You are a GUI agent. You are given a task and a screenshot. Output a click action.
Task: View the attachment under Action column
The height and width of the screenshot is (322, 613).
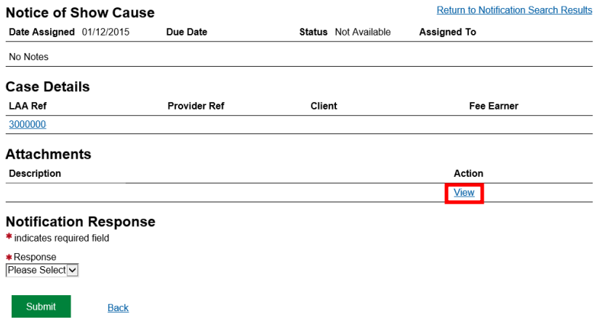[x=464, y=193]
